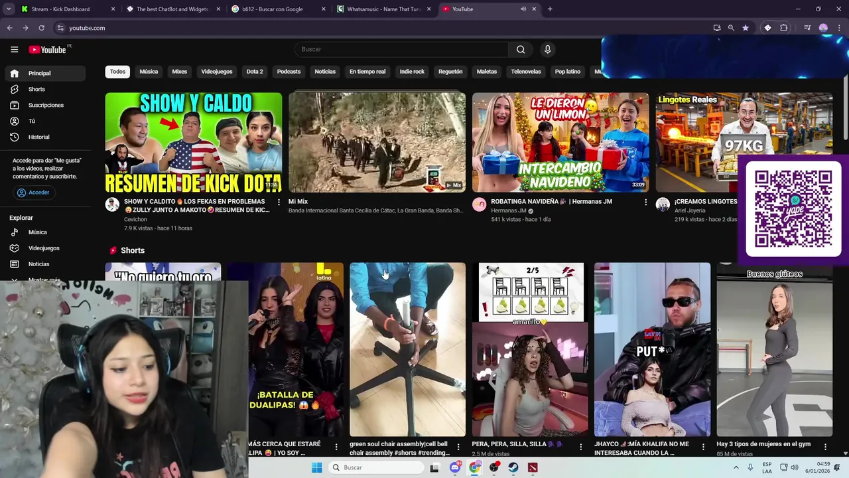Open Música under Explorar
Screen dimensions: 849x478
[x=46, y=232]
